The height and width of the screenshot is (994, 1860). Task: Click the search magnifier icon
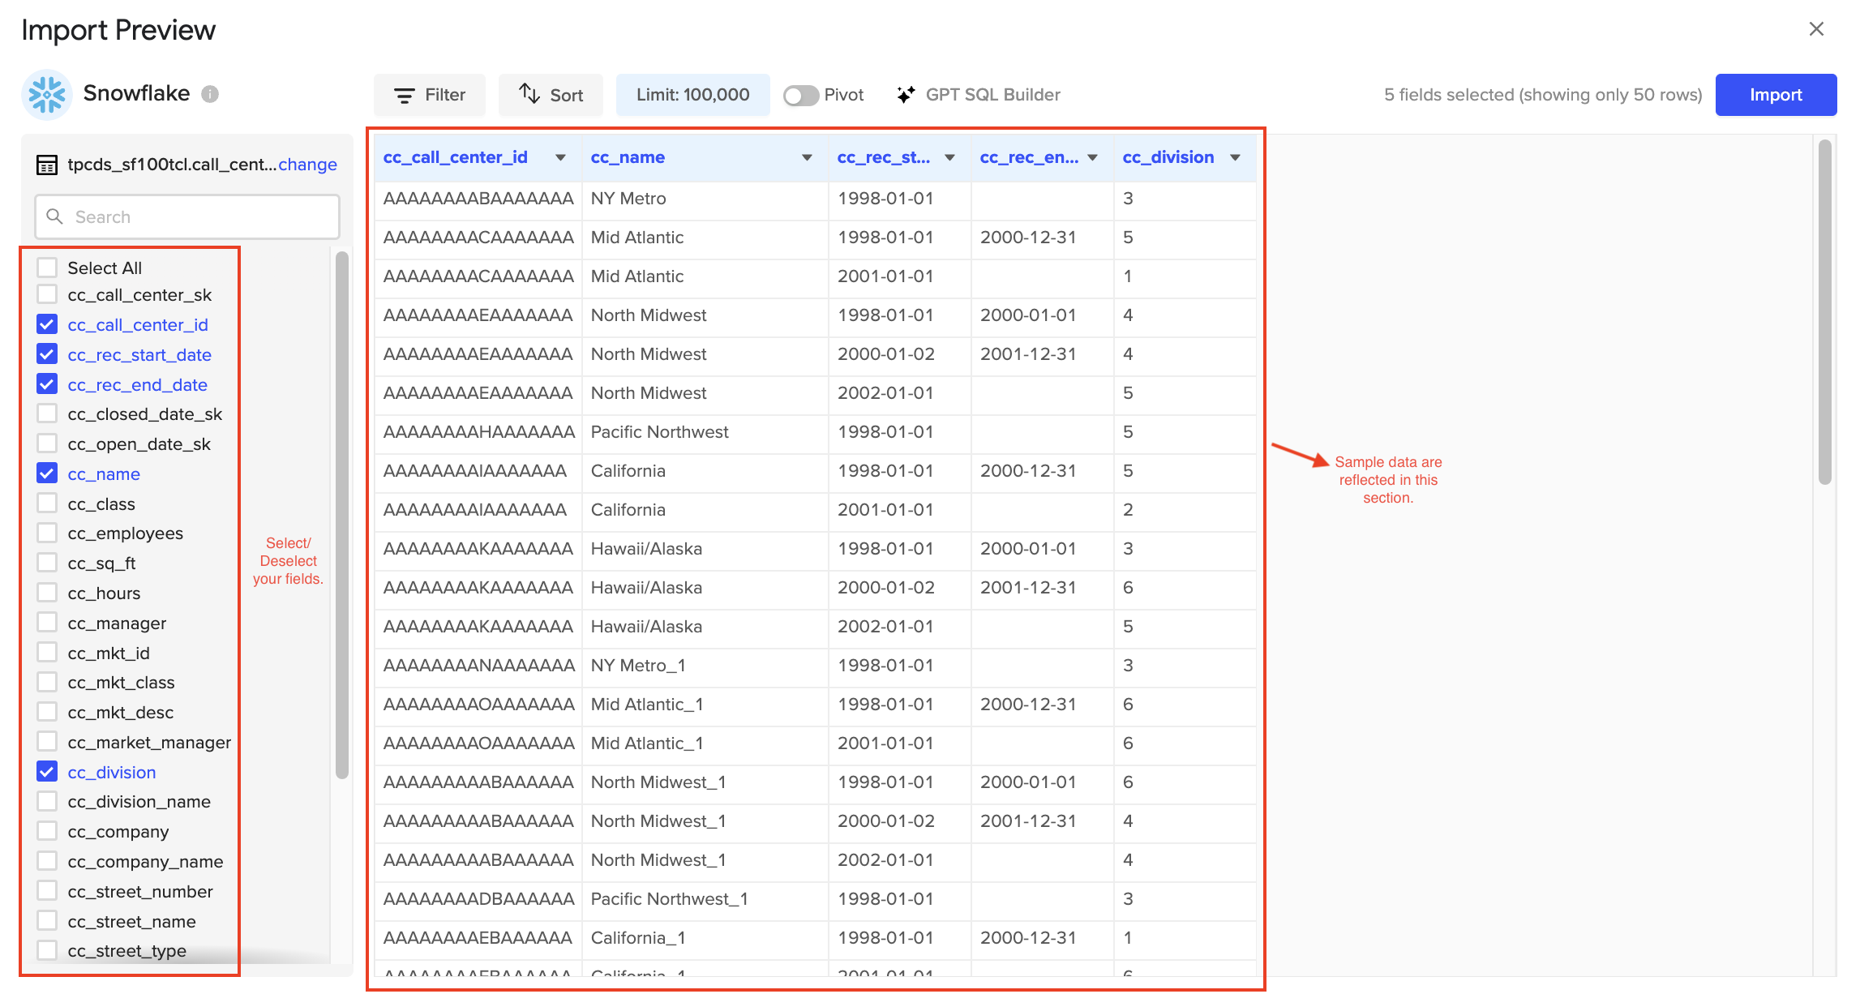click(x=54, y=216)
